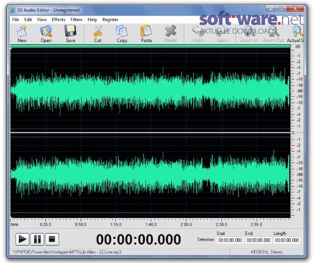This screenshot has width=314, height=263.
Task: Click the DJ Audio Editor title bar icon
Action: 13,10
